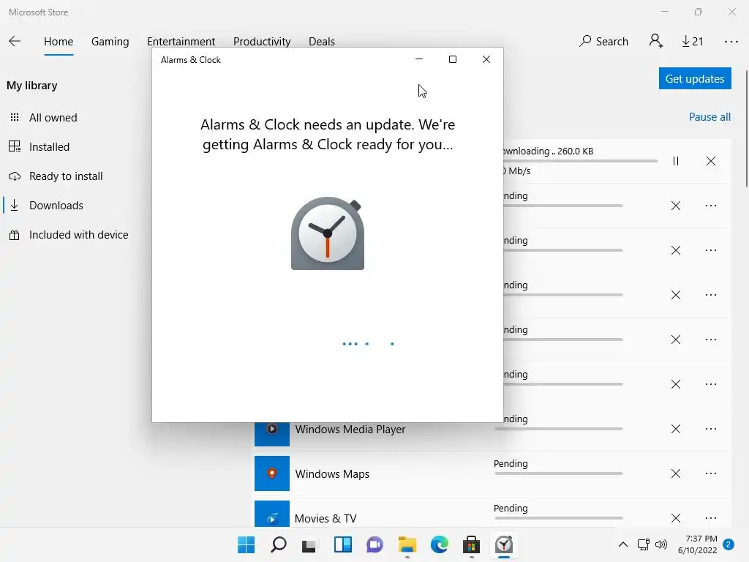The width and height of the screenshot is (749, 562).
Task: Click the Movies & TV app name
Action: (x=325, y=519)
